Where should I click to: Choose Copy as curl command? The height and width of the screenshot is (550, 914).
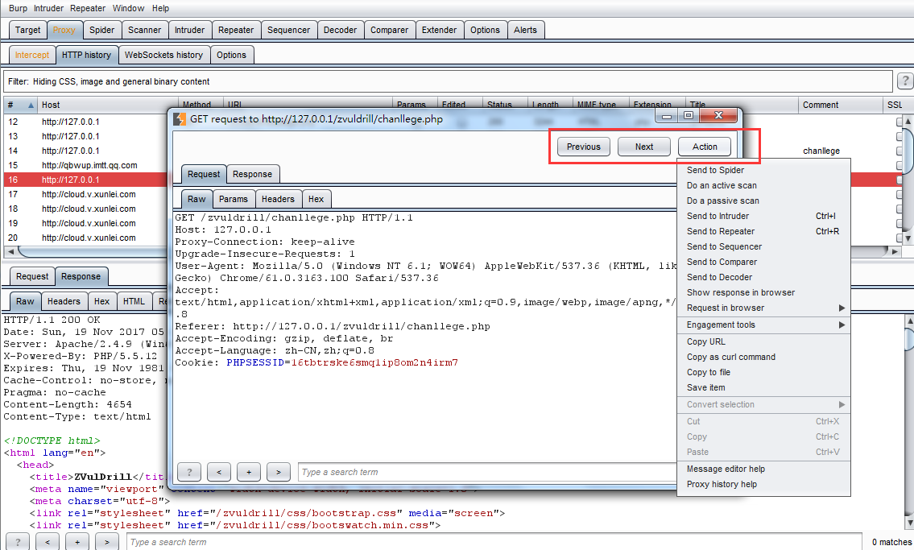point(763,357)
